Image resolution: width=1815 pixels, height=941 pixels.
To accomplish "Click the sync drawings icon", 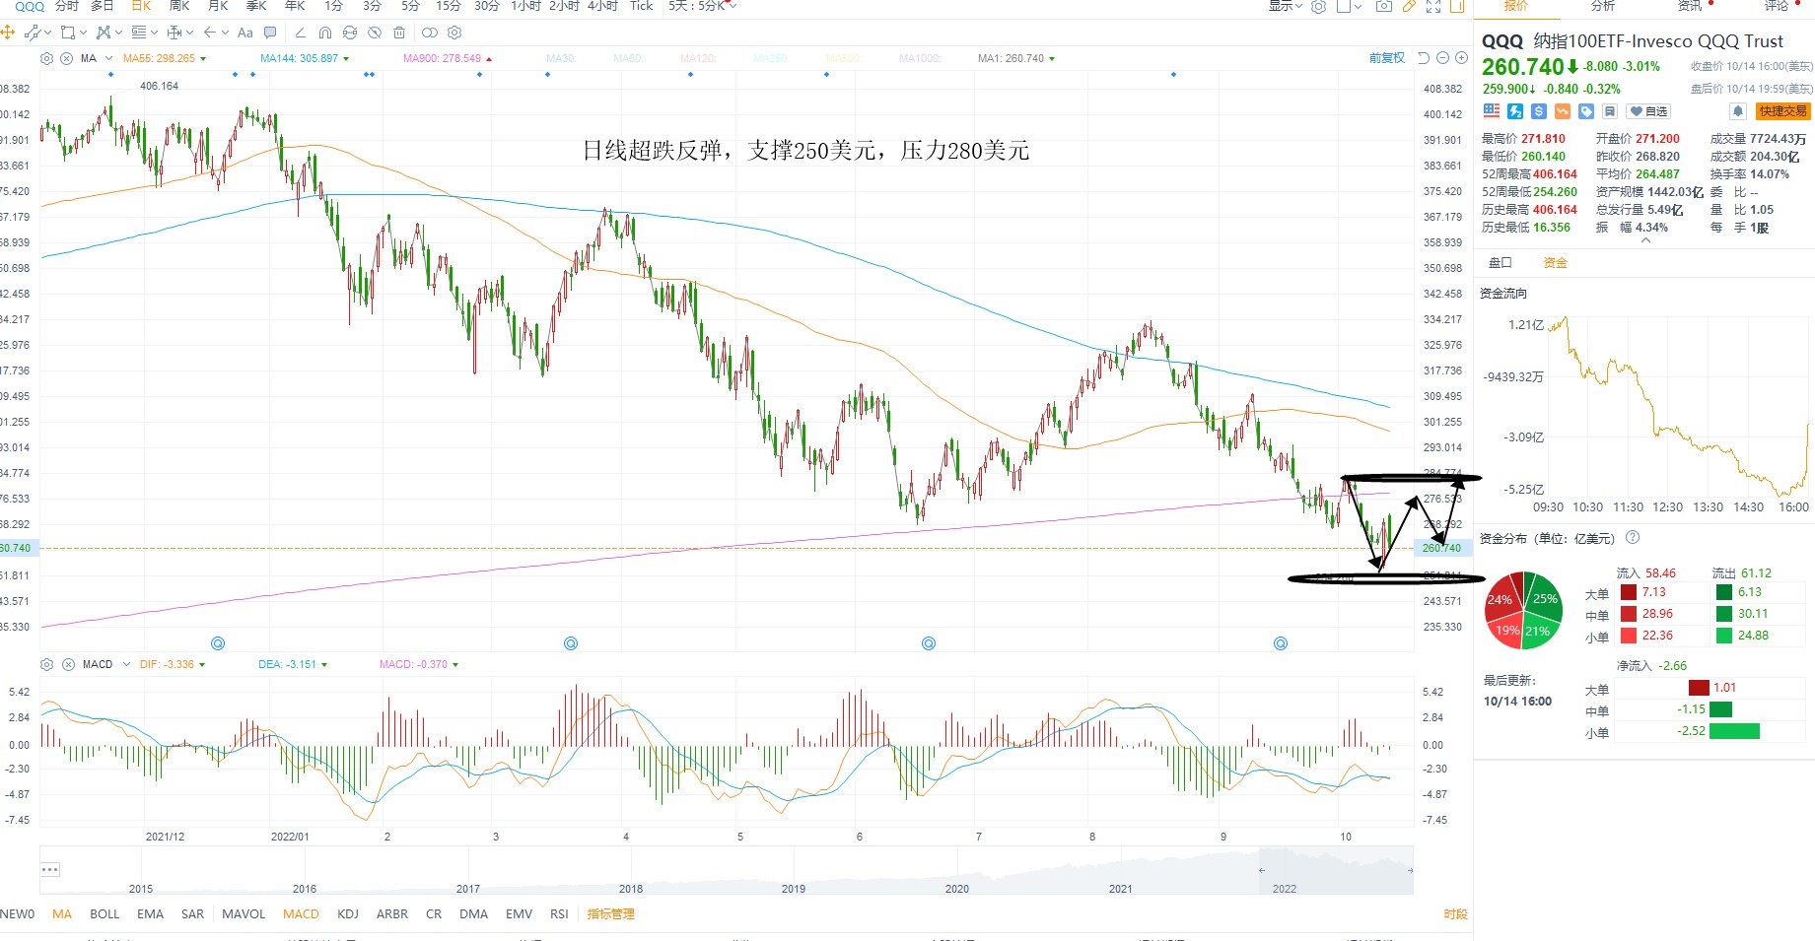I will 349,33.
